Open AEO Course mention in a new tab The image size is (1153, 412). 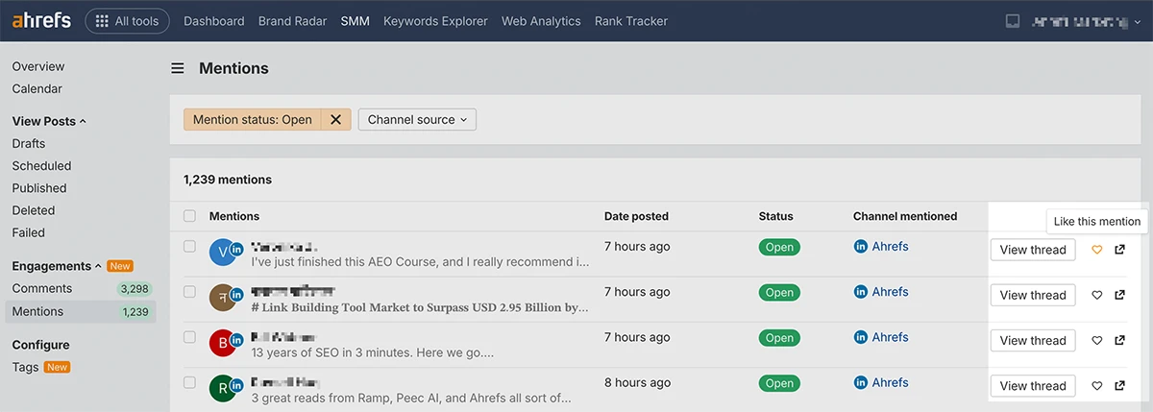click(x=1119, y=250)
